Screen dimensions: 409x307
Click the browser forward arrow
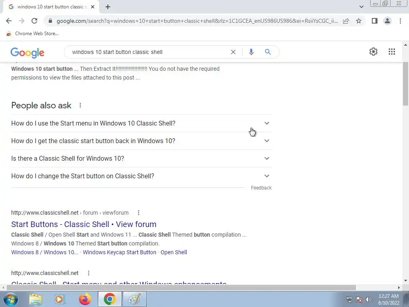22,21
